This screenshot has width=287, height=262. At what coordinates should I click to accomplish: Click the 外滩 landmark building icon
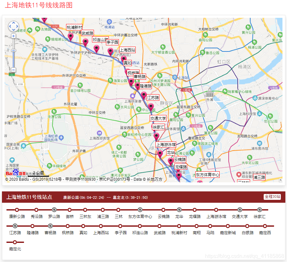click(210, 92)
